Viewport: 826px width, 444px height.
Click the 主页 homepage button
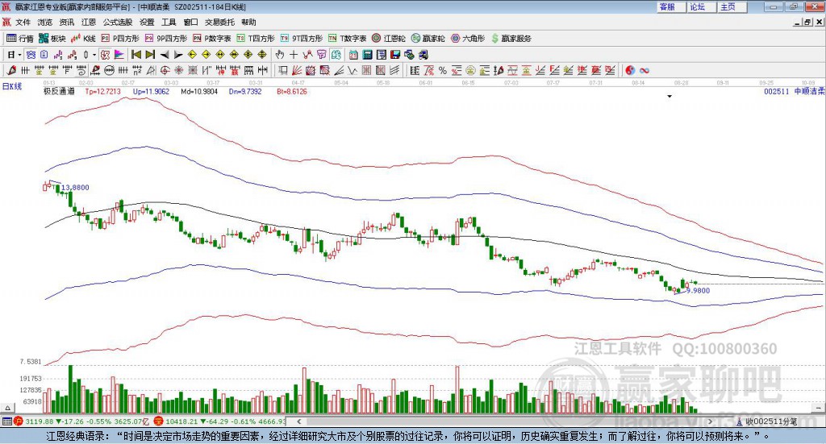click(x=732, y=6)
